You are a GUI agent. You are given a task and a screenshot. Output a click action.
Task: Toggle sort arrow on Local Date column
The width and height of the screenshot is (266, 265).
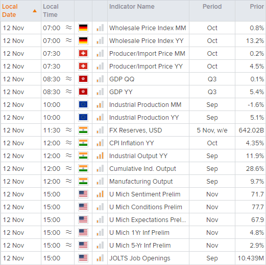click(x=35, y=11)
